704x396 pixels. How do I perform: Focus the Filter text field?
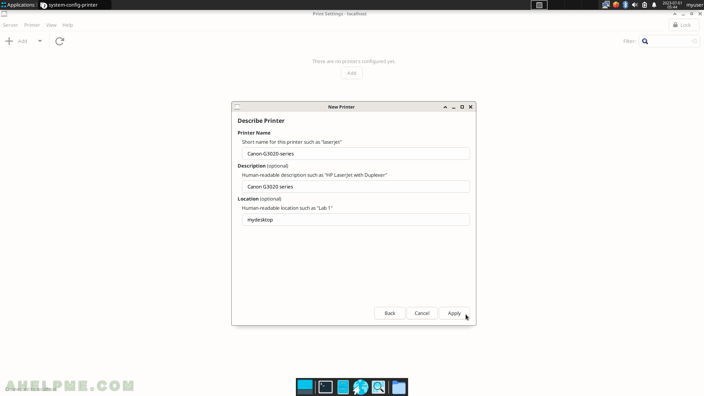(670, 41)
